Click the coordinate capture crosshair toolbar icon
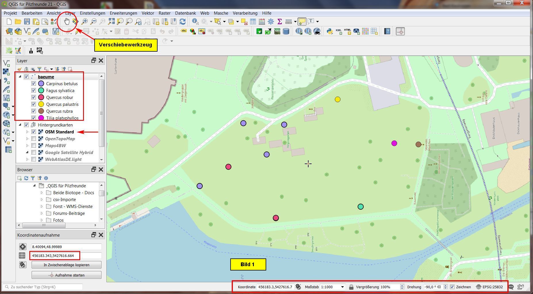 400,31
